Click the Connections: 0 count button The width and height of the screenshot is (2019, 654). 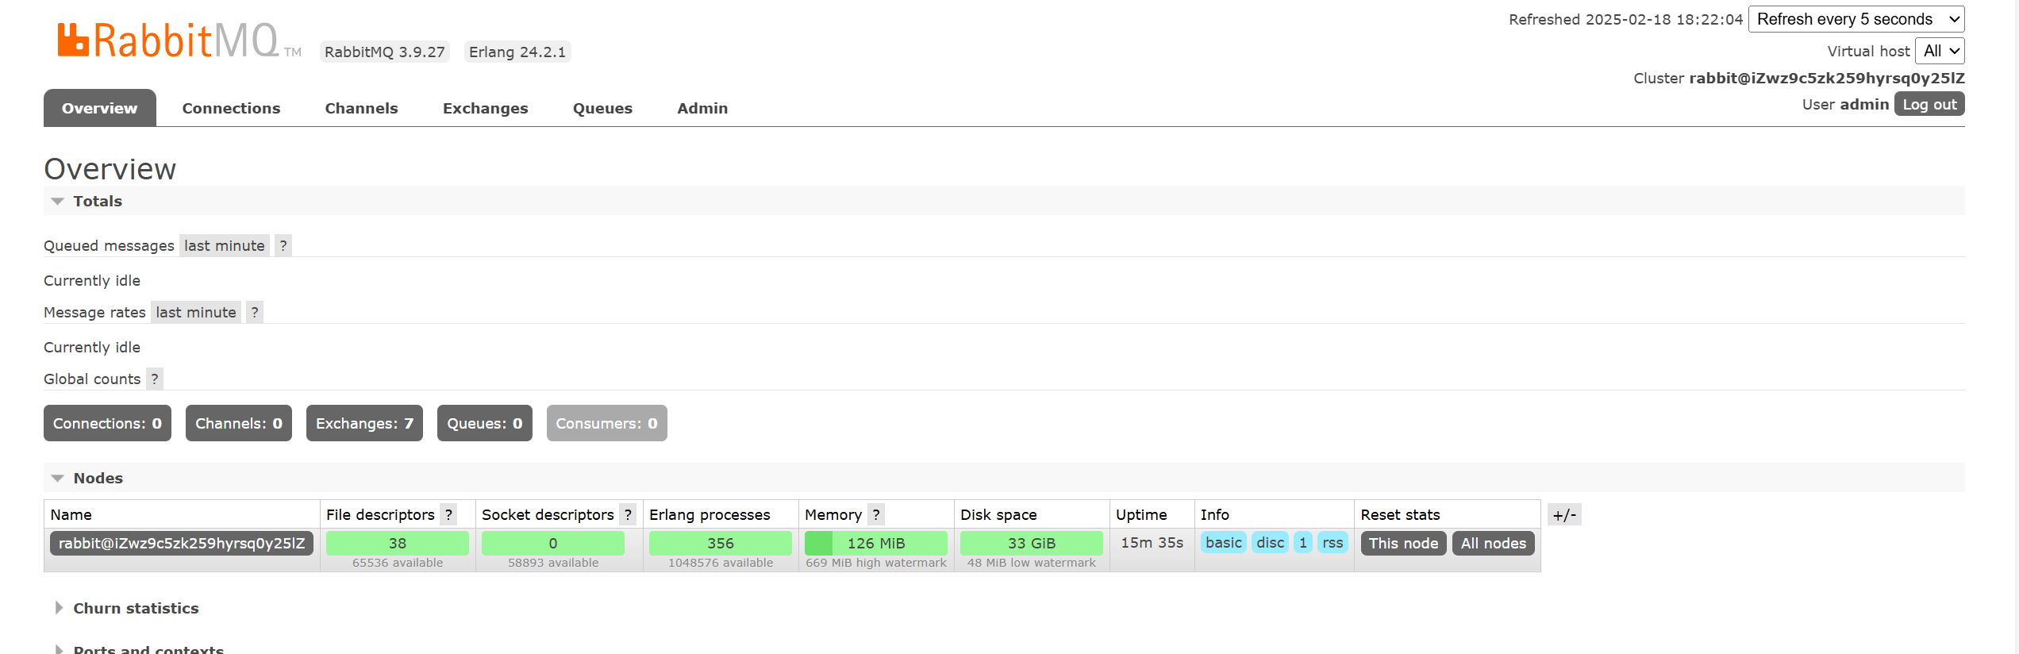[x=107, y=423]
